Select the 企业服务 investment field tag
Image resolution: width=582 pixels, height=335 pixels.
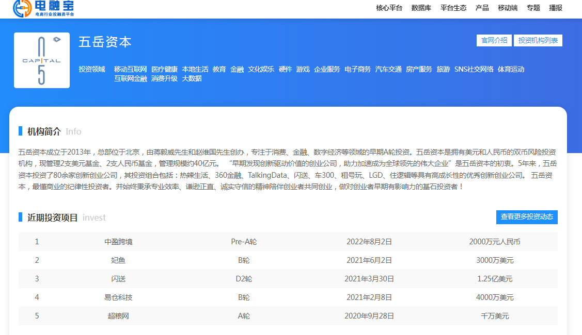click(x=327, y=69)
